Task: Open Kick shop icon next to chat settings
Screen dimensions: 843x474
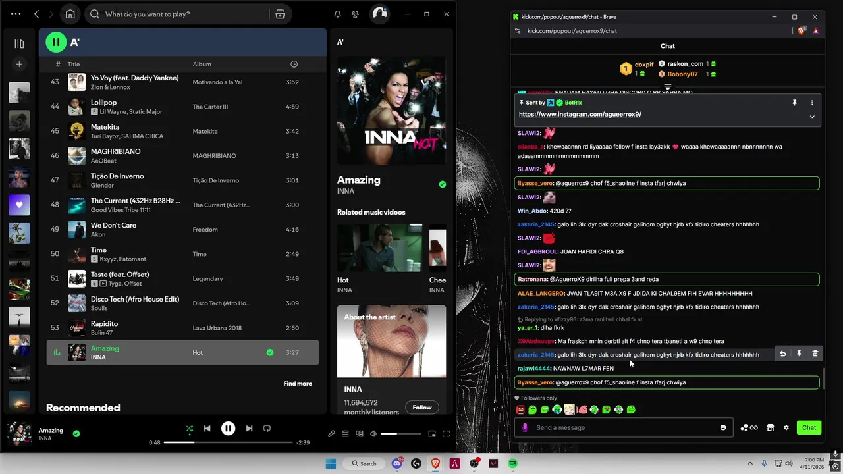Action: 770,427
